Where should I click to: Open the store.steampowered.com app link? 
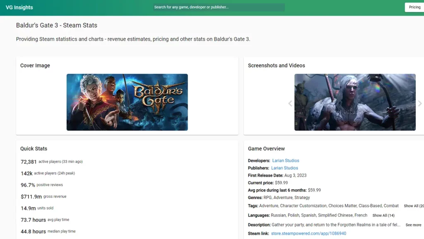pyautogui.click(x=308, y=233)
